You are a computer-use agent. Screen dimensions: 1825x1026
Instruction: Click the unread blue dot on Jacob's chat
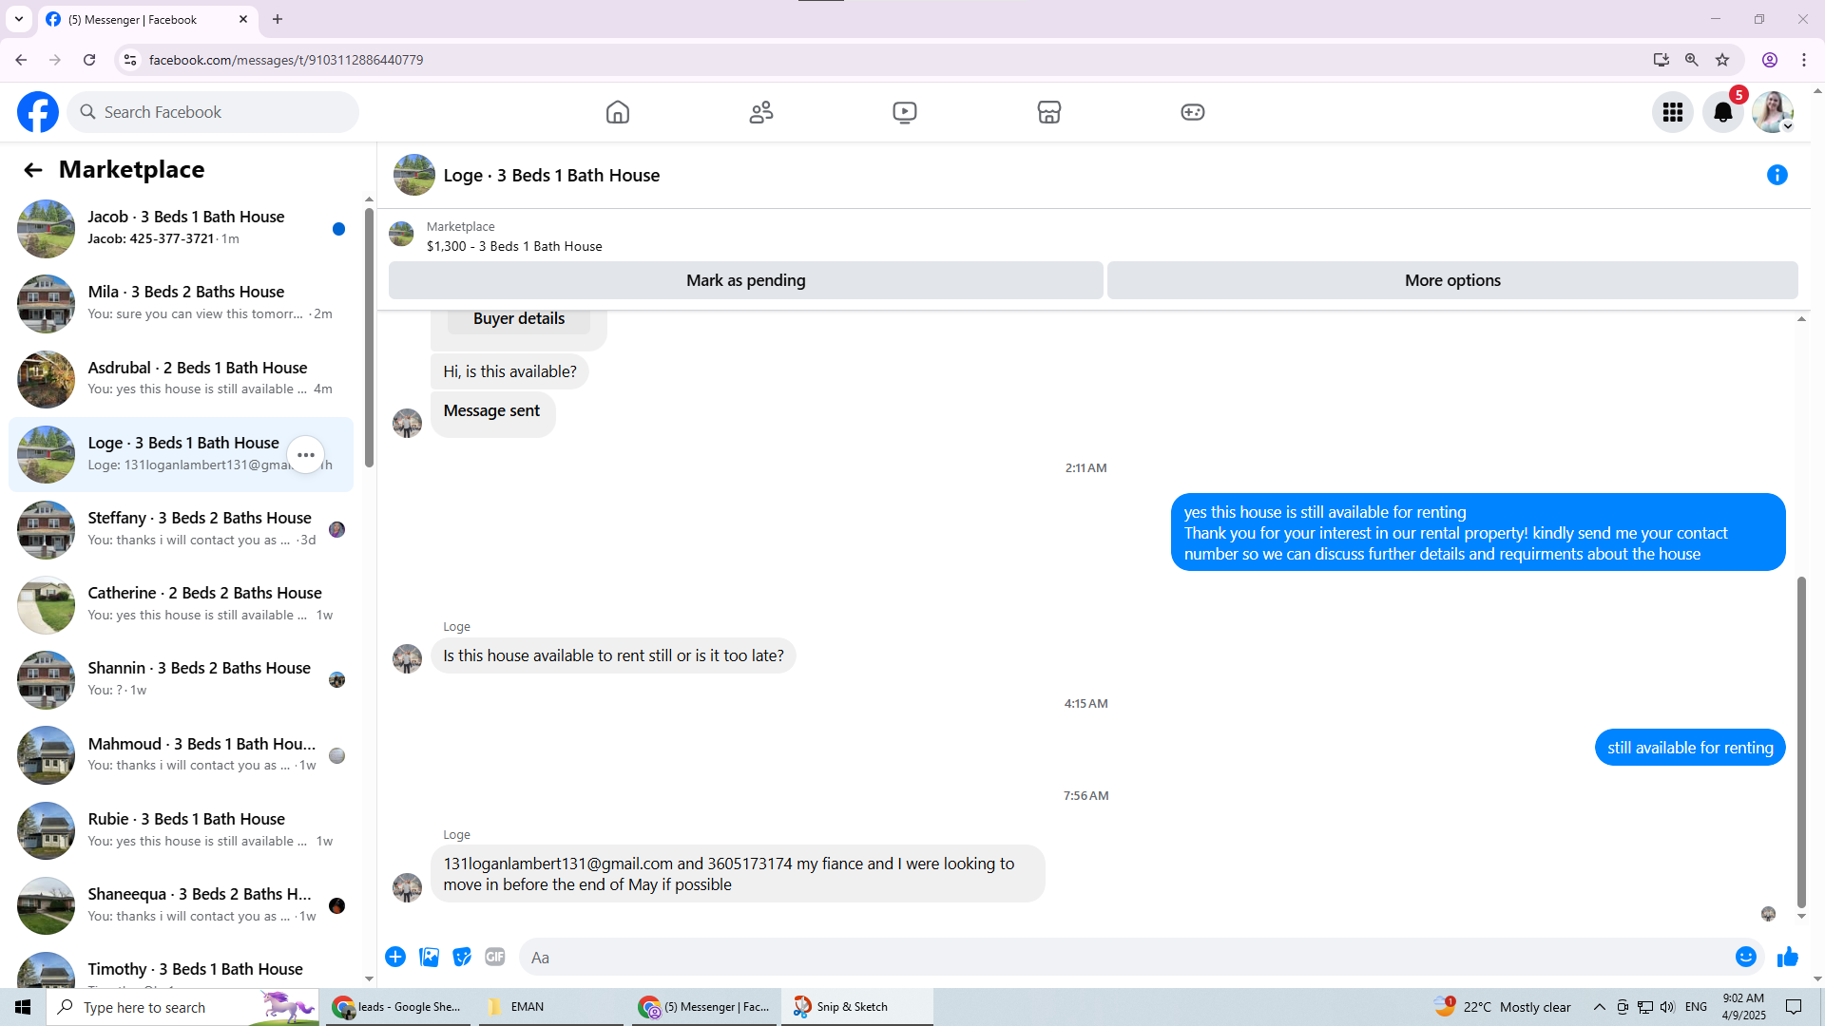338,229
